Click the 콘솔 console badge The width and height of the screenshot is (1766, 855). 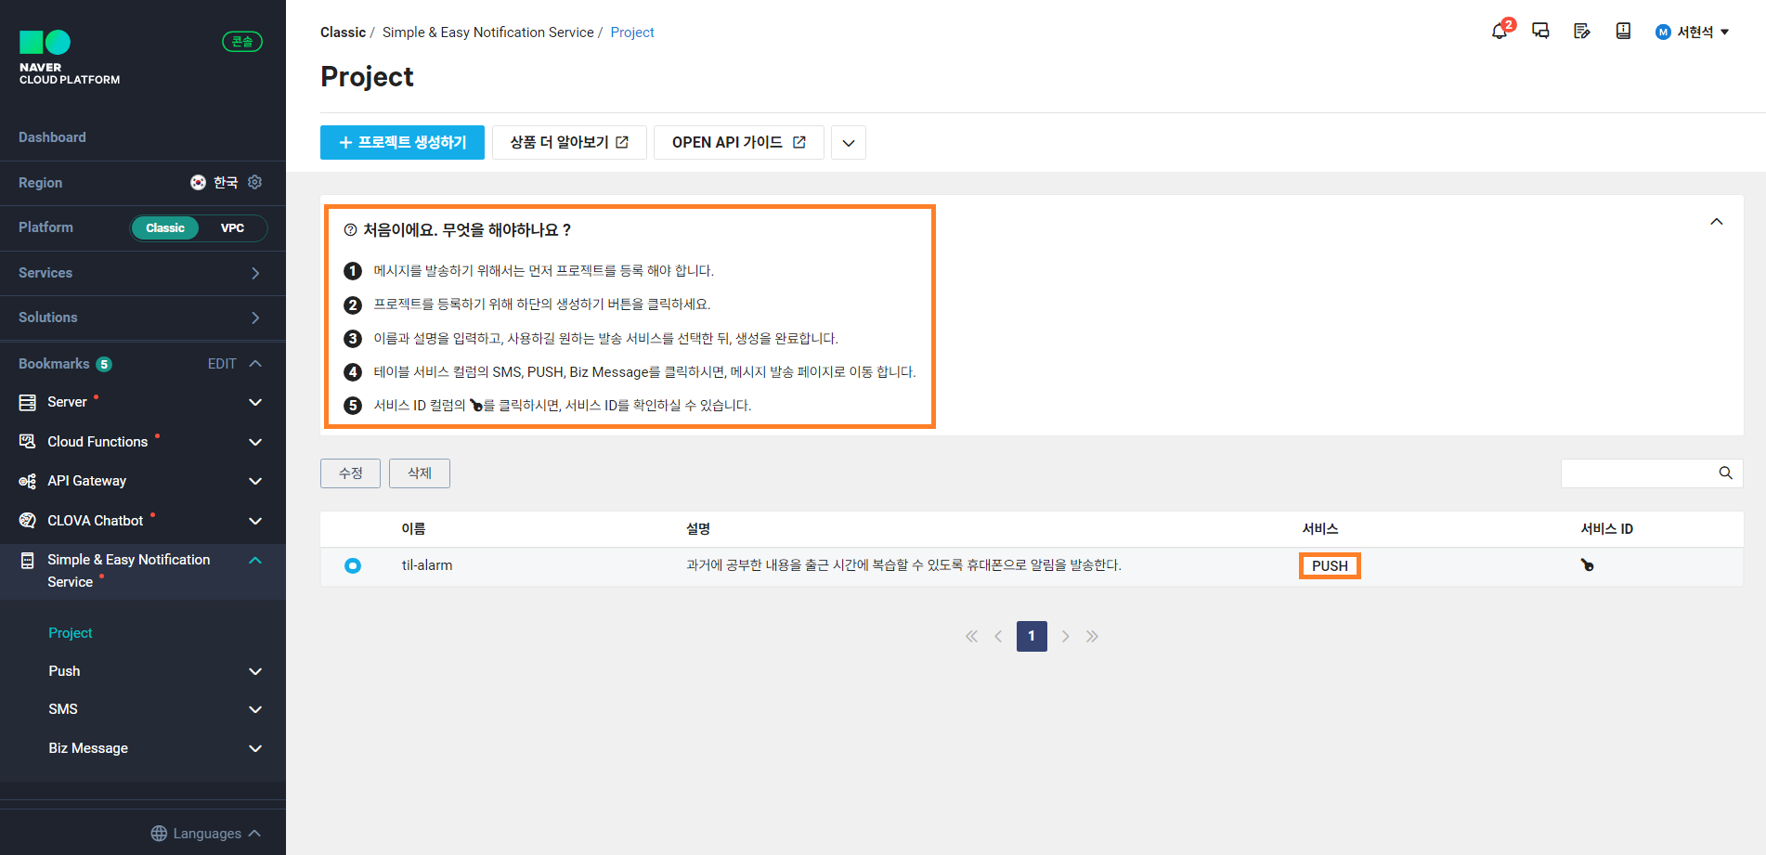tap(242, 41)
